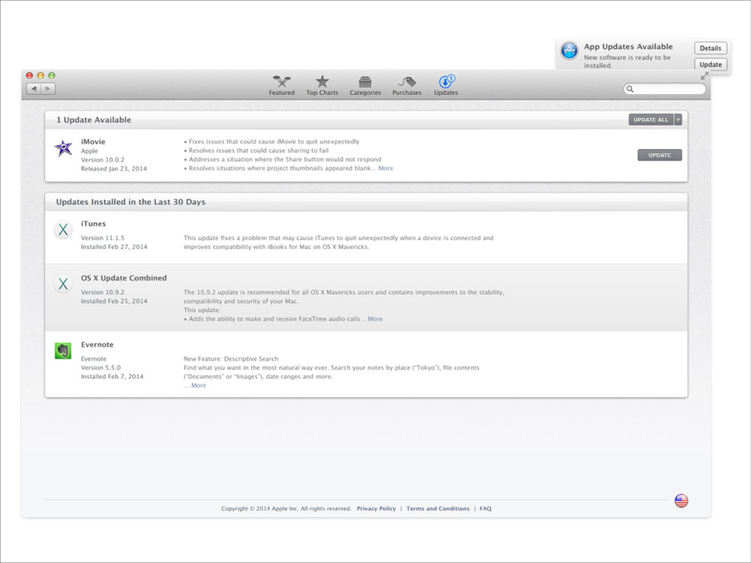Click the UPDATE ALL button
The height and width of the screenshot is (563, 751).
(651, 119)
